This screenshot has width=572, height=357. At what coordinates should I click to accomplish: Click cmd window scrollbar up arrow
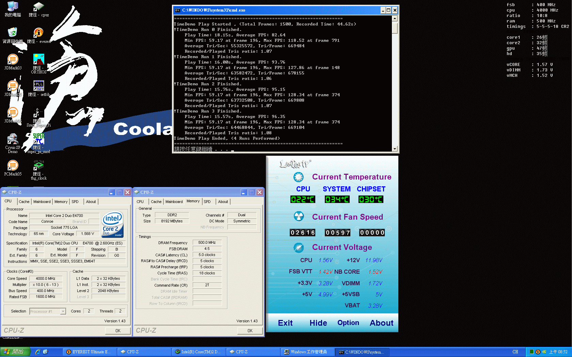(395, 18)
